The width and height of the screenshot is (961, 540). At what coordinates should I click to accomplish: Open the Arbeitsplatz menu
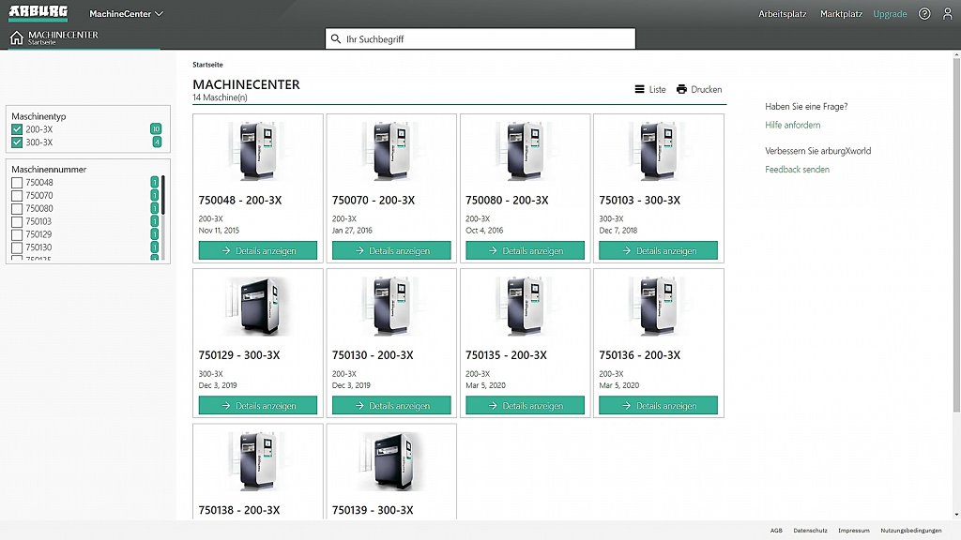click(782, 14)
